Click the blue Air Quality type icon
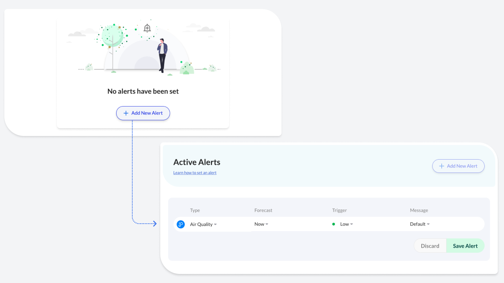This screenshot has height=283, width=504. pos(181,224)
